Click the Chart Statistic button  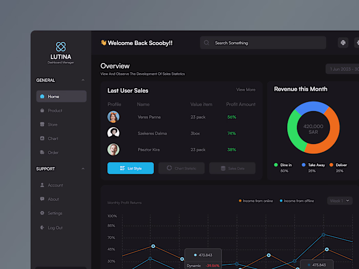coord(182,168)
